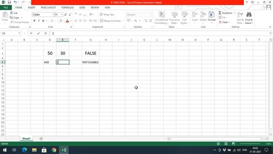
Task: Toggle Merge & Center
Action: (x=110, y=21)
